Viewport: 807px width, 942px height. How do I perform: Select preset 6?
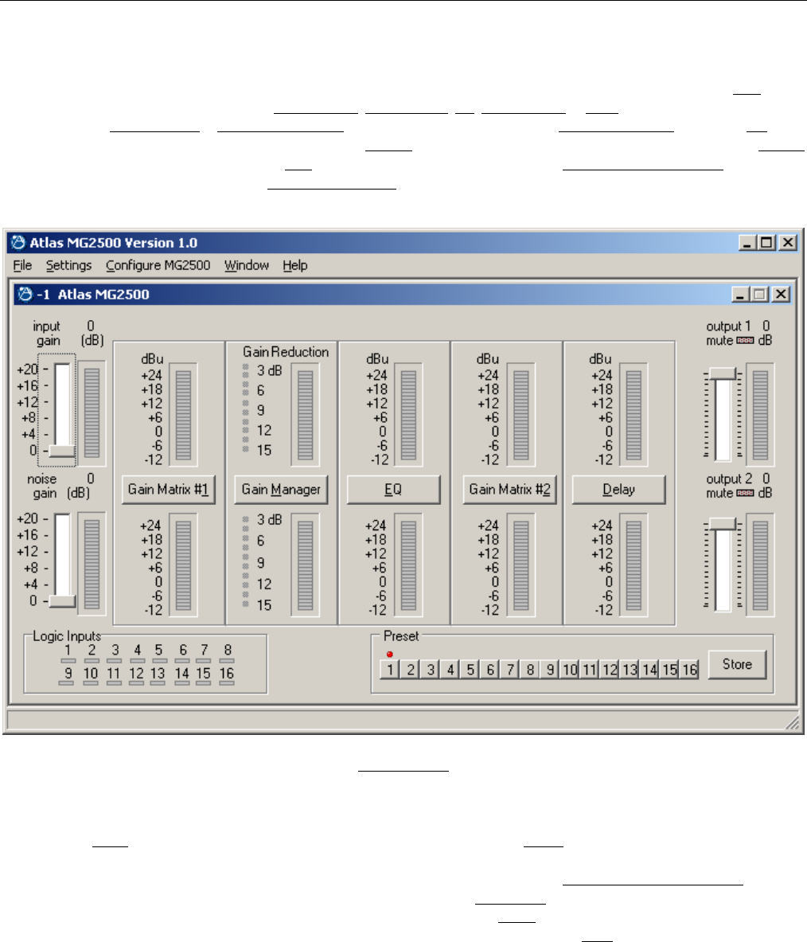click(490, 669)
